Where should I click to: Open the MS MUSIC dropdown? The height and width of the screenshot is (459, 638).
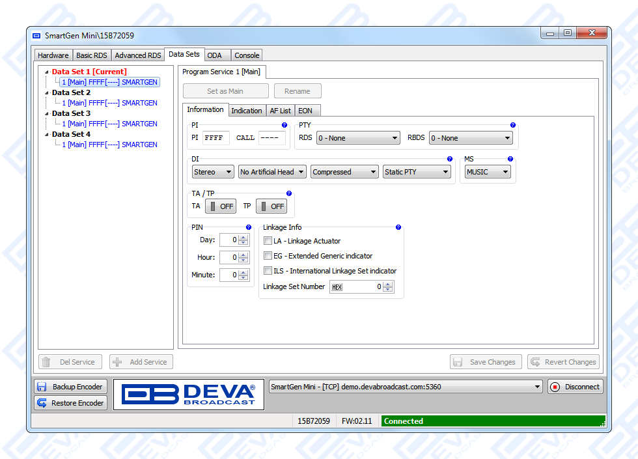(488, 172)
